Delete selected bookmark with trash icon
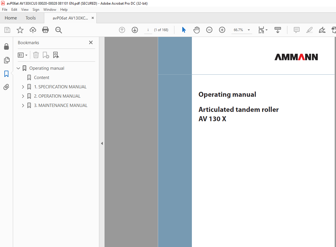336x247 pixels. pos(36,55)
